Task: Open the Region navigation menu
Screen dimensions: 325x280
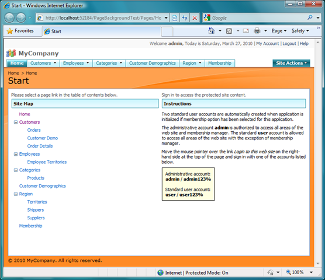Action: 192,63
